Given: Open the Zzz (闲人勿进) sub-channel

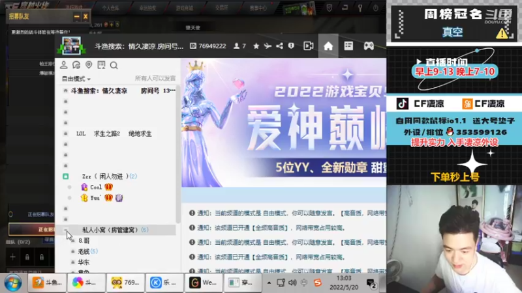Looking at the screenshot, I should click(110, 176).
